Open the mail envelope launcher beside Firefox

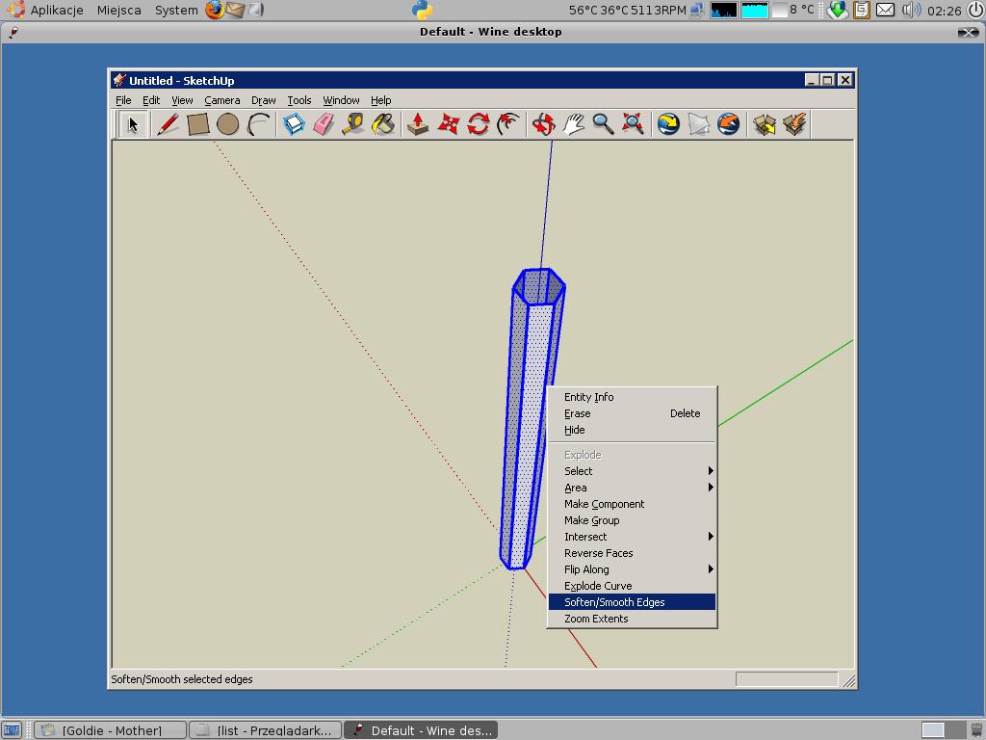[x=235, y=10]
